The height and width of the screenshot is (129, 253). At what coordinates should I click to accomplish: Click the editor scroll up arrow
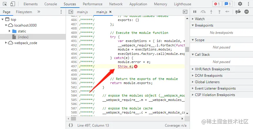tap(187, 19)
